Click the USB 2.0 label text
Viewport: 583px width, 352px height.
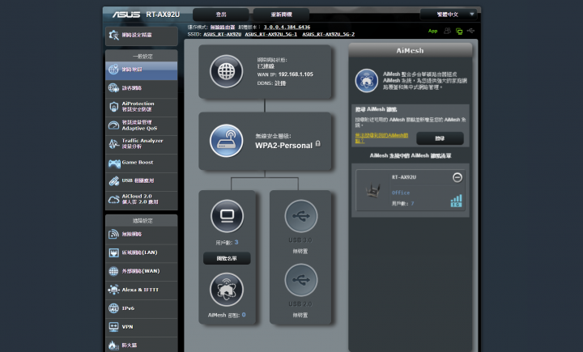point(300,304)
